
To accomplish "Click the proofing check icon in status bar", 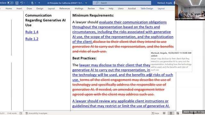I will click(x=21, y=113).
